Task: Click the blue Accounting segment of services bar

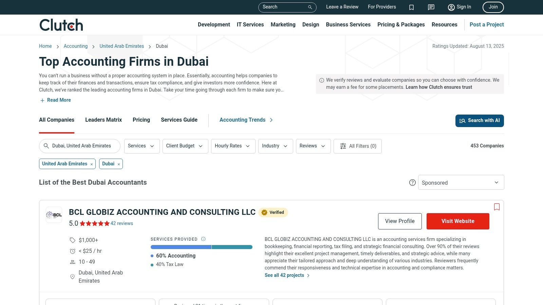Action: [181, 247]
